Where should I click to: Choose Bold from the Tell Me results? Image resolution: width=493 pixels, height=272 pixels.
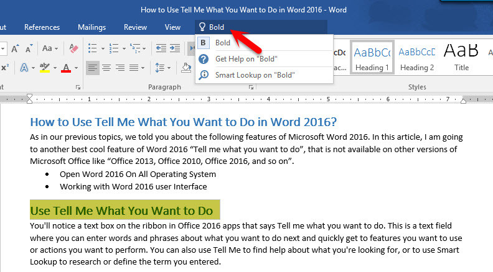tap(264, 43)
